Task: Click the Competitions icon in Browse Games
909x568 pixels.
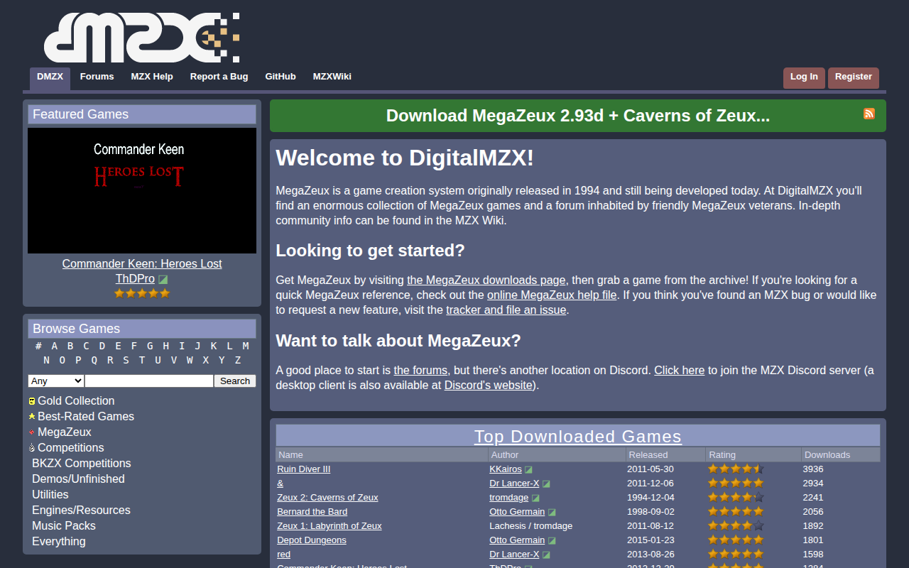Action: [x=32, y=448]
